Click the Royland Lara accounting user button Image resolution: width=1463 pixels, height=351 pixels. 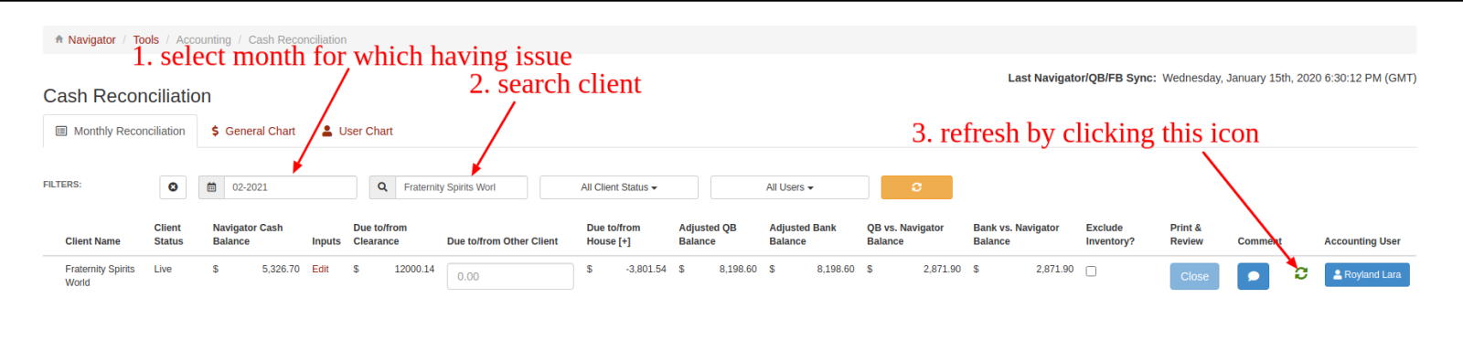pyautogui.click(x=1367, y=274)
